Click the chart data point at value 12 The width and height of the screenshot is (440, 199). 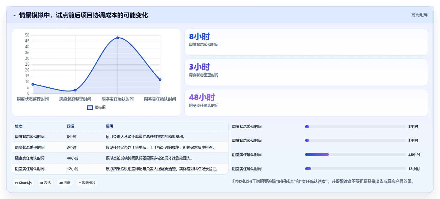click(x=160, y=80)
